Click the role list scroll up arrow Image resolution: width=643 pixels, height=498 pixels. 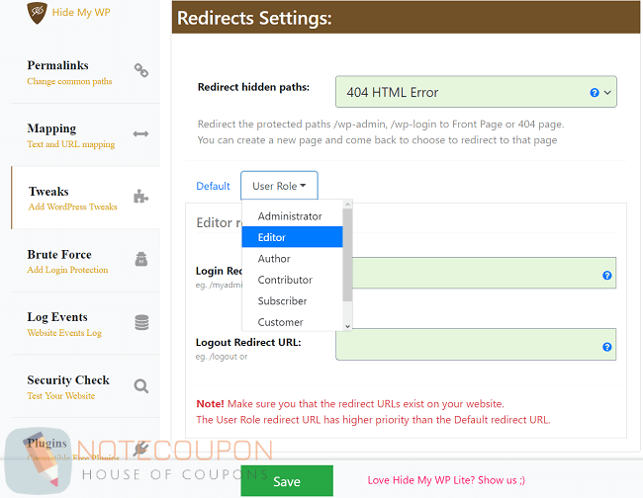(x=348, y=204)
